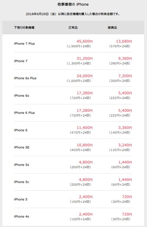Select the 31,200円 price value
This screenshot has width=147, height=227.
point(84,59)
